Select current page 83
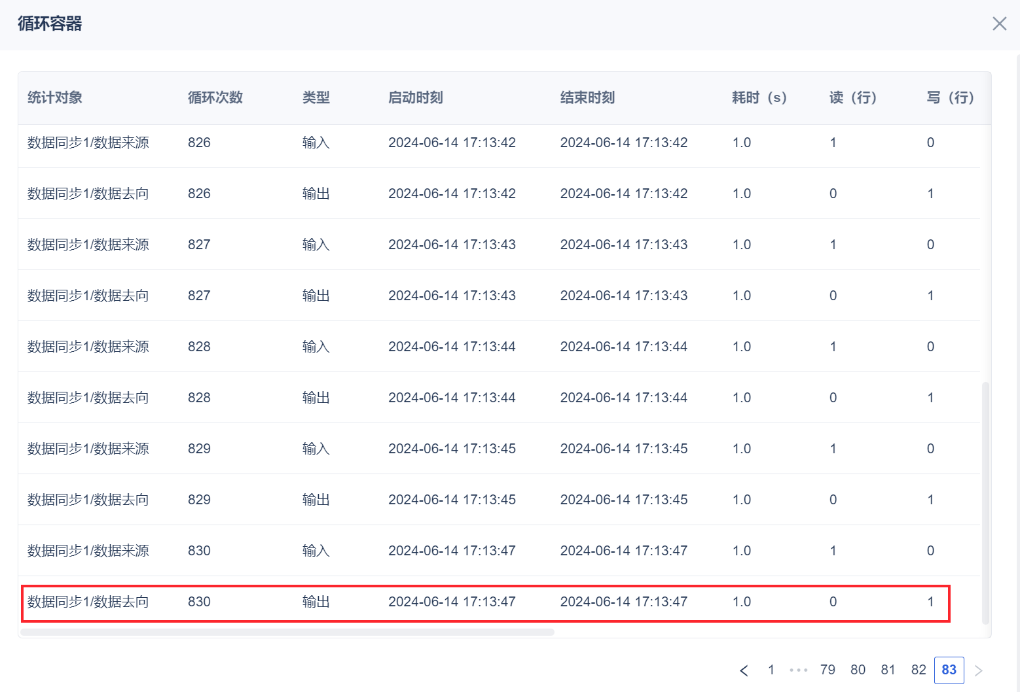Viewport: 1020px width, 692px height. [949, 670]
